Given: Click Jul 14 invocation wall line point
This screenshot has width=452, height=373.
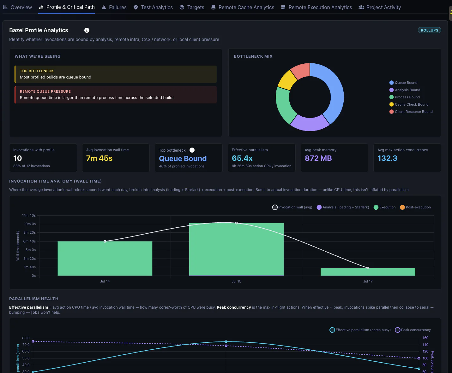Looking at the screenshot, I should (x=105, y=241).
